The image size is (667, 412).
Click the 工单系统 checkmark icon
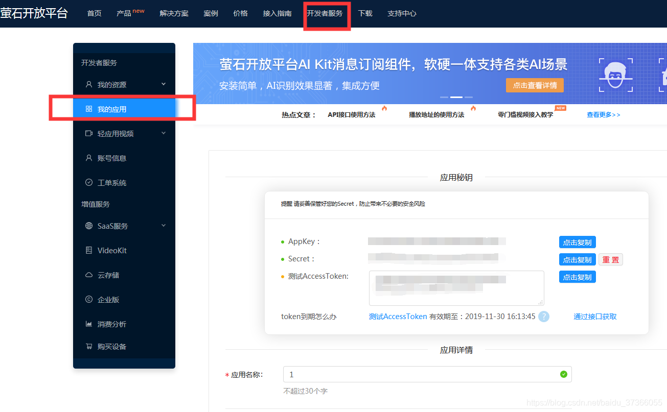(89, 182)
